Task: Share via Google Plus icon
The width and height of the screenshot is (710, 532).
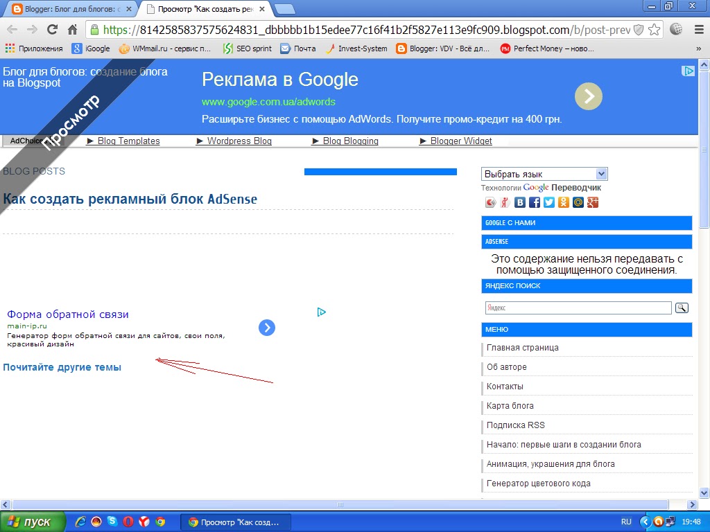Action: [593, 202]
